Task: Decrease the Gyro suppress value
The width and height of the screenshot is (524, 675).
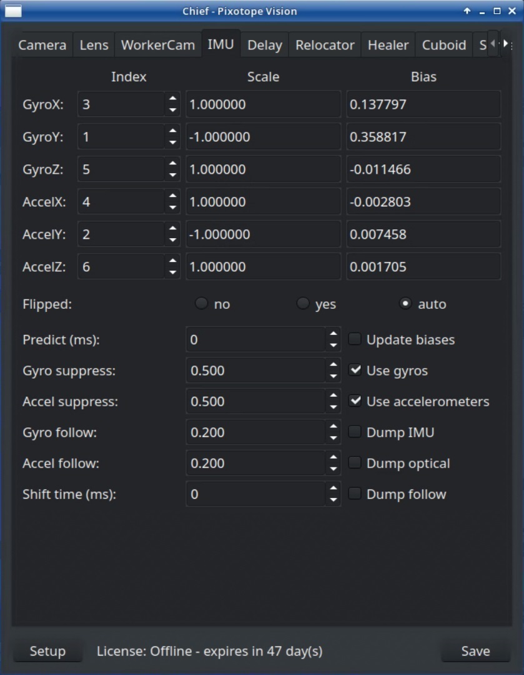Action: point(334,377)
